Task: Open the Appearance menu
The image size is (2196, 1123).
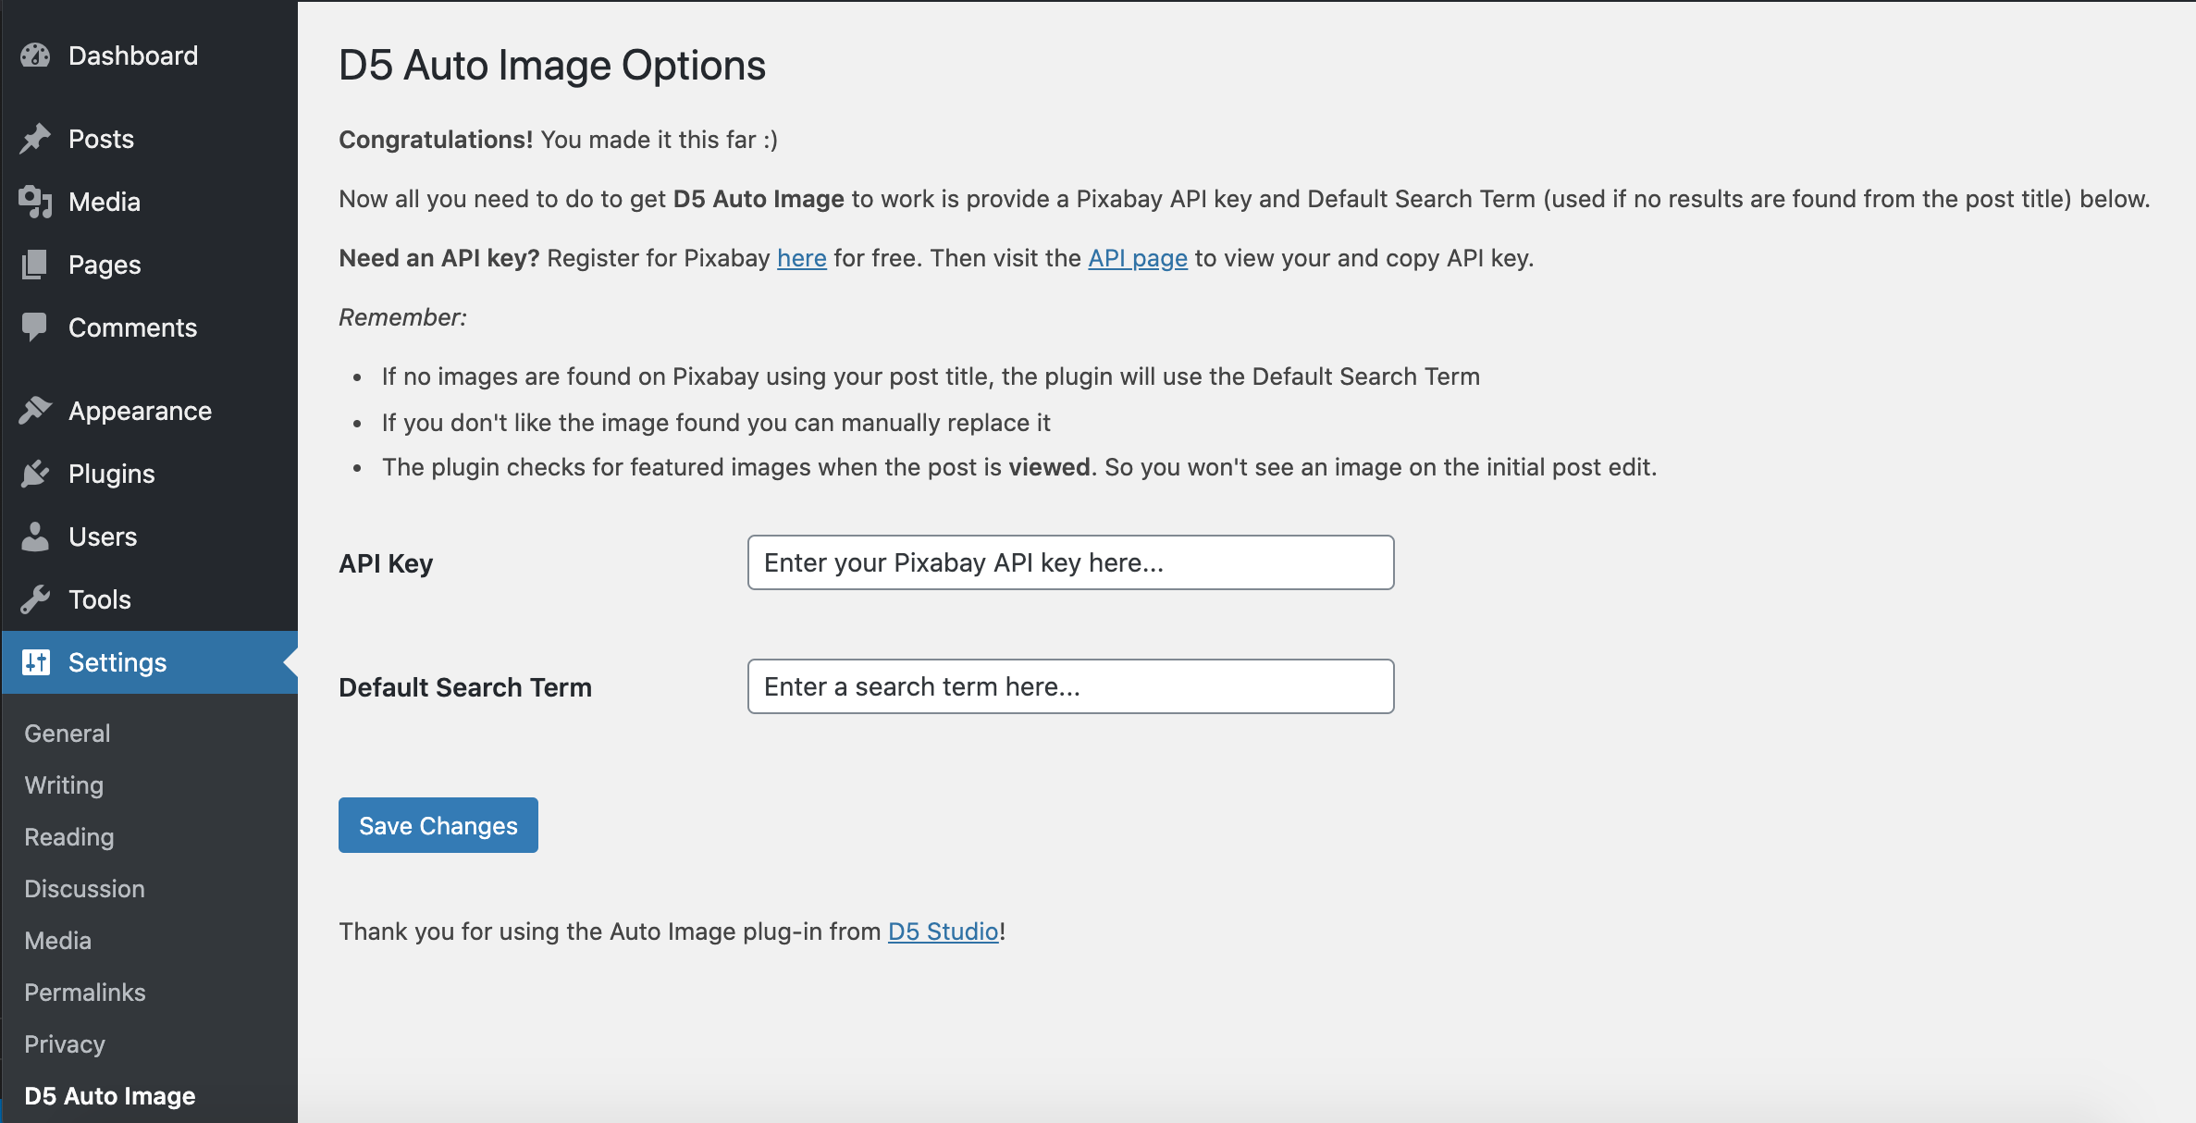Action: click(x=141, y=411)
